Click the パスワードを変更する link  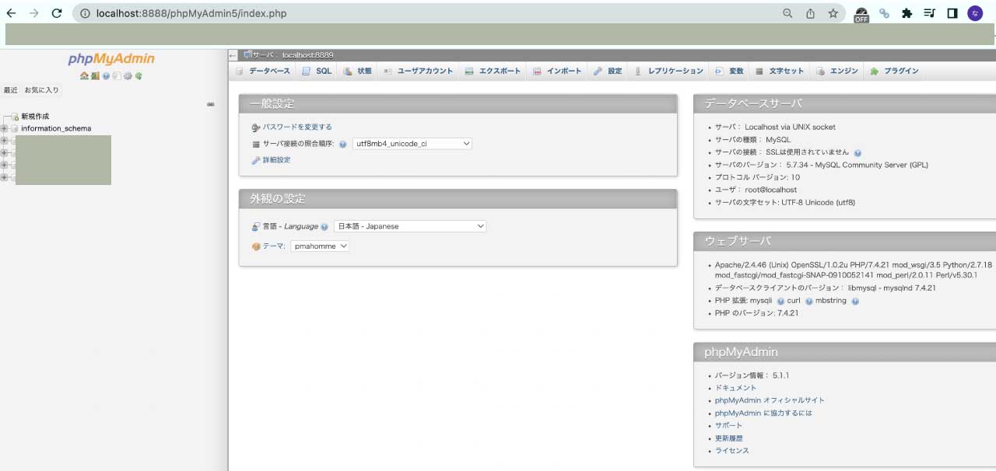click(297, 127)
